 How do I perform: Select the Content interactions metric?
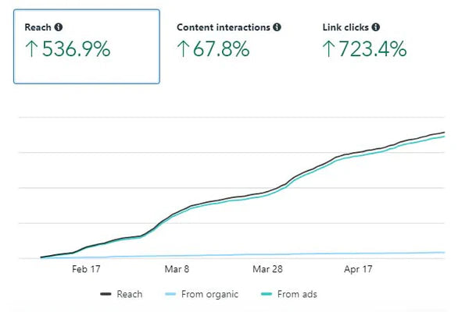(x=228, y=41)
